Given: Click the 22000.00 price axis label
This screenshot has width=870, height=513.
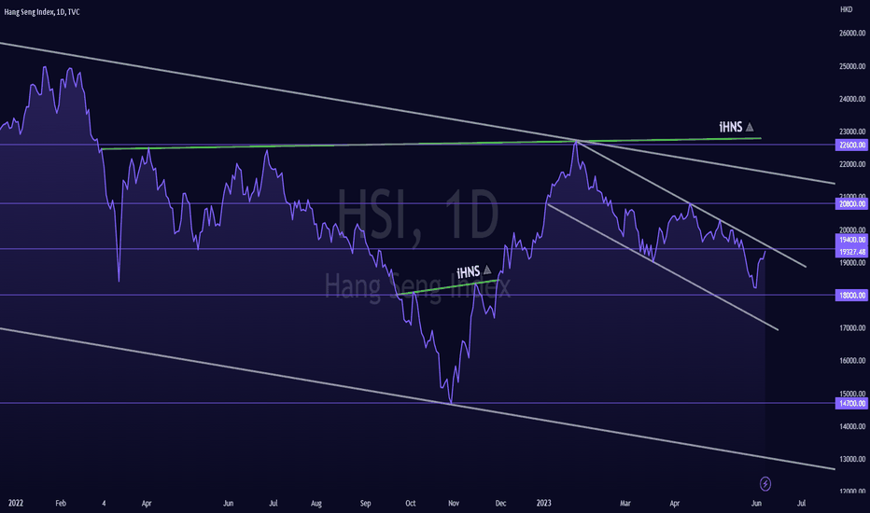Looking at the screenshot, I should tap(852, 164).
